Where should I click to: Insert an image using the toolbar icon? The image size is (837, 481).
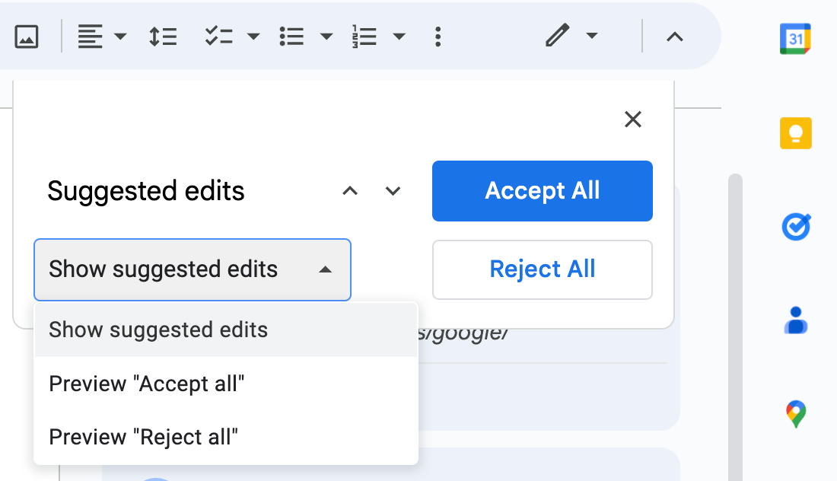point(26,37)
